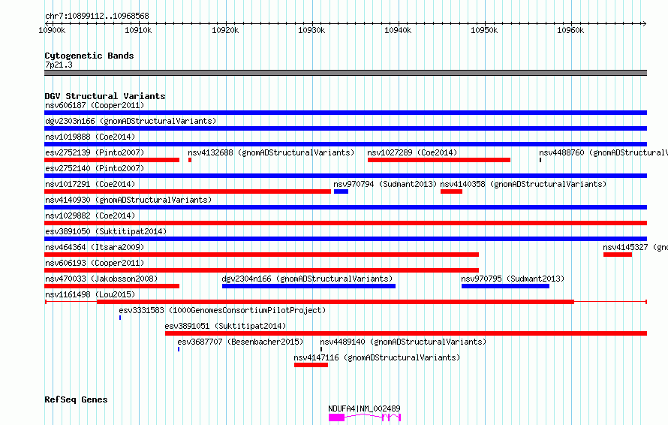Click the esv3891051 (Suktitipat2014) label
The image size is (668, 425).
(x=225, y=326)
